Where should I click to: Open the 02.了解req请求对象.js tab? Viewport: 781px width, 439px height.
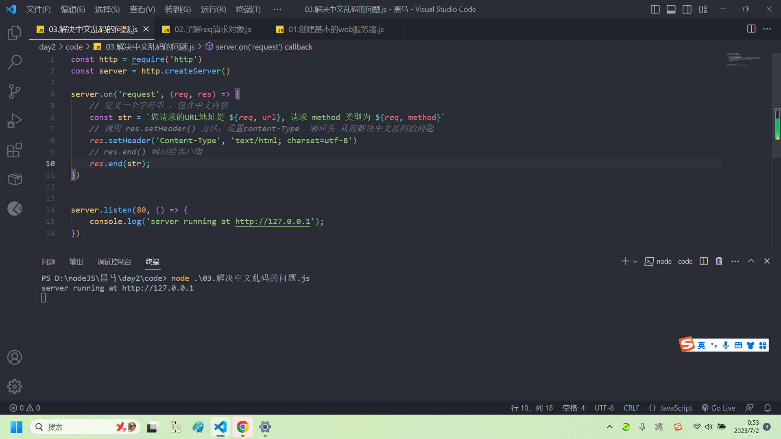[212, 29]
